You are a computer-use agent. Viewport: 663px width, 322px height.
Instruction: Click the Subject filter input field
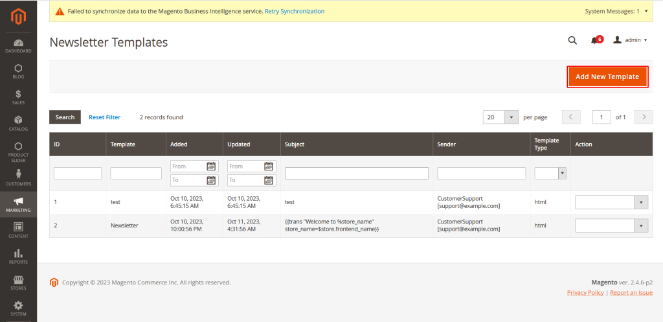pos(357,173)
